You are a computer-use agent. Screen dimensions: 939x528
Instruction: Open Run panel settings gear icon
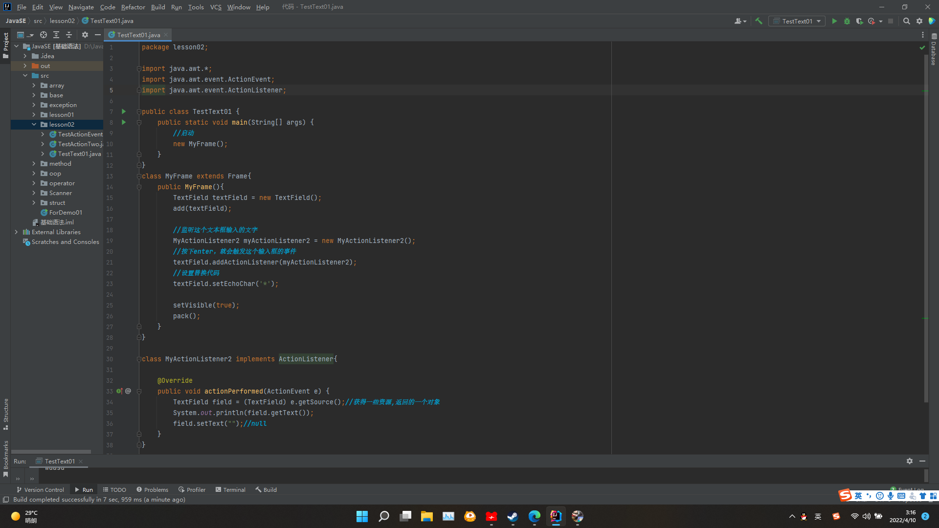[x=909, y=461]
